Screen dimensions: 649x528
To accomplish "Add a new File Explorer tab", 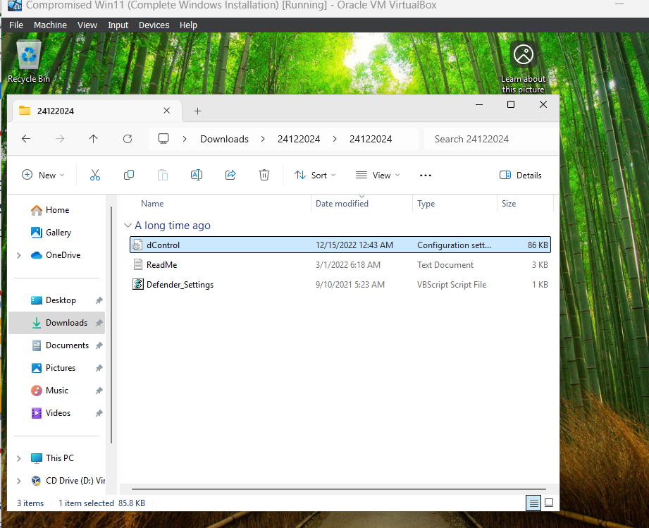I will [x=198, y=111].
